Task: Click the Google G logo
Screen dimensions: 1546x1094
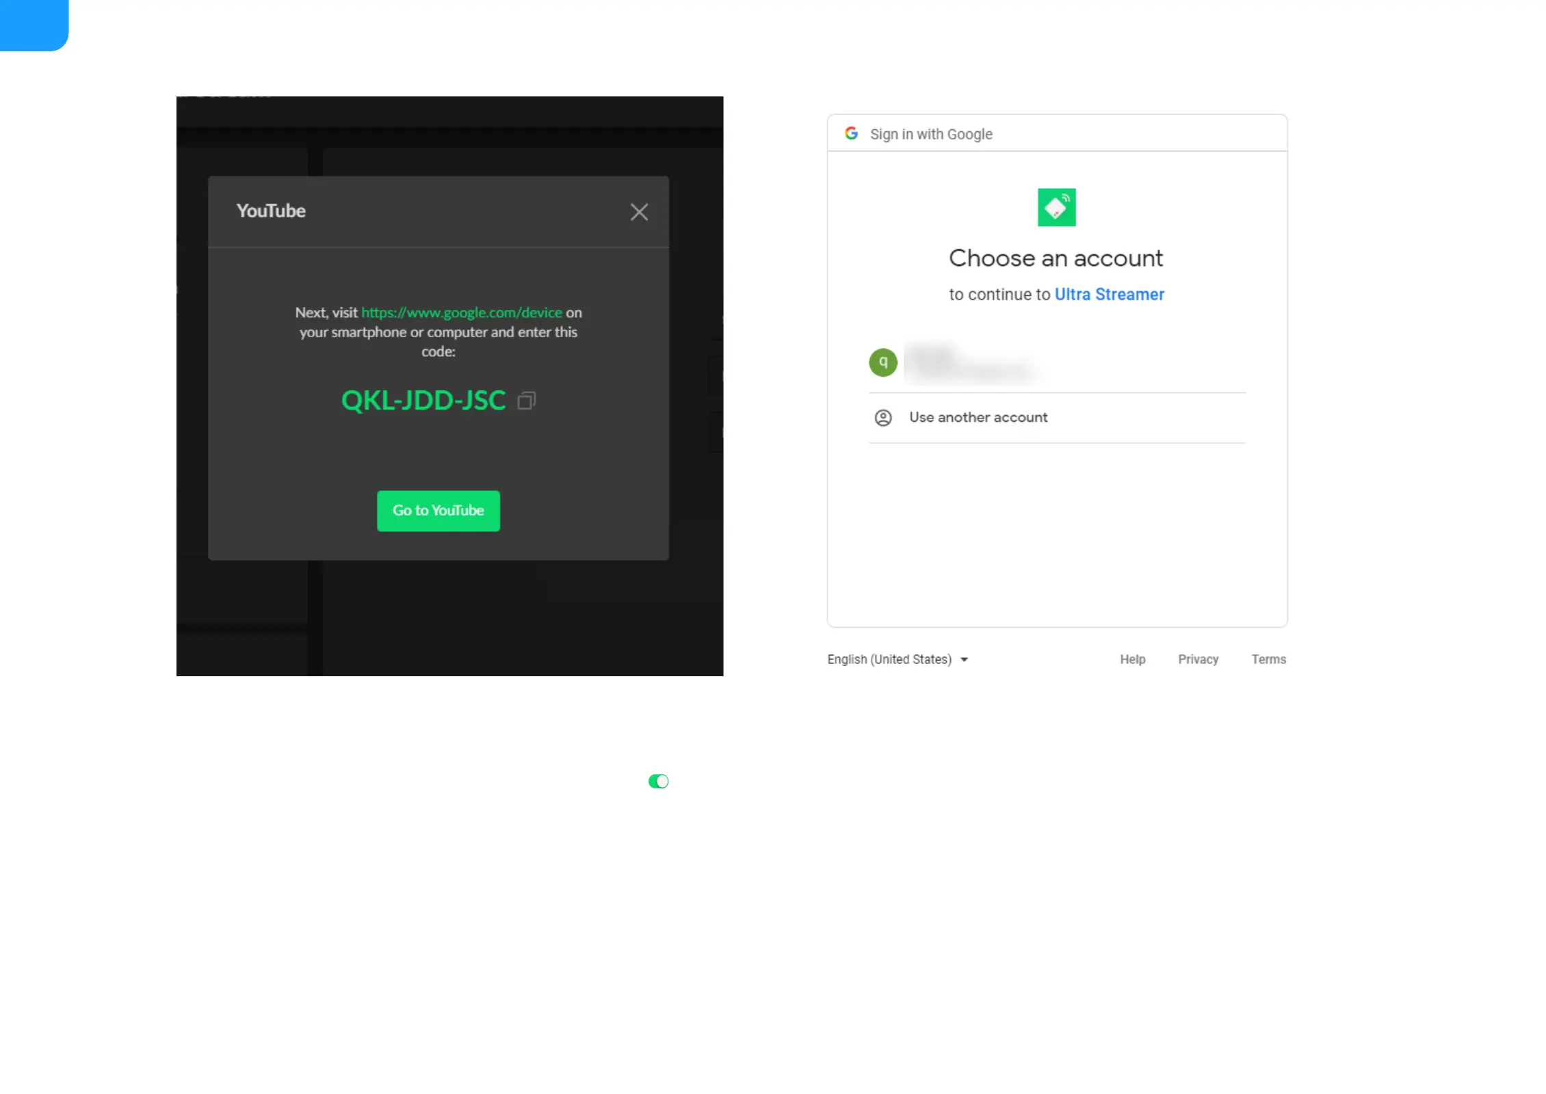Action: (850, 133)
